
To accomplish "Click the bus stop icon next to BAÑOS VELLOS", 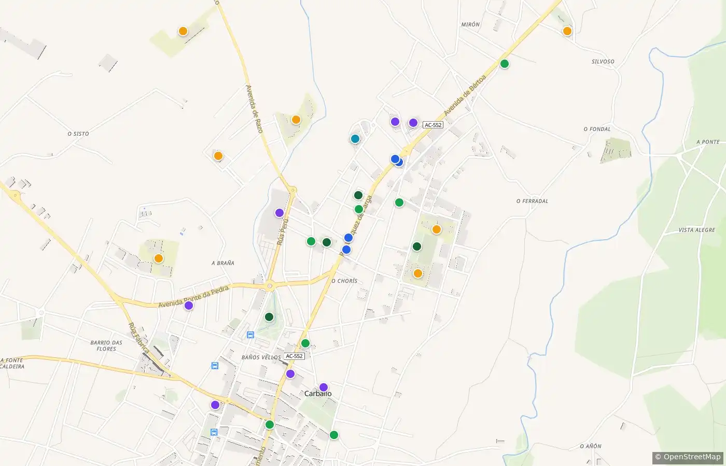I will pos(250,335).
